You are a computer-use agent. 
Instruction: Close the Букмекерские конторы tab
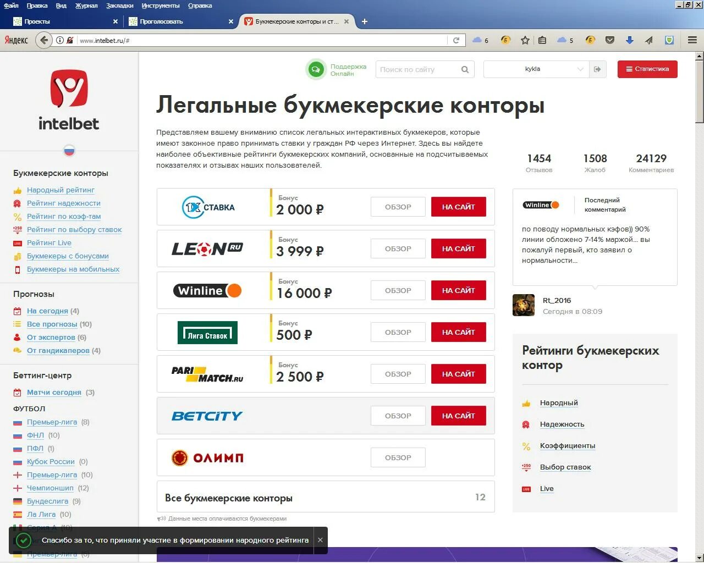[x=346, y=22]
